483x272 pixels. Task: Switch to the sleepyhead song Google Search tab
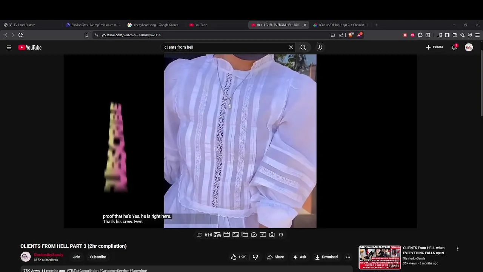tap(155, 25)
